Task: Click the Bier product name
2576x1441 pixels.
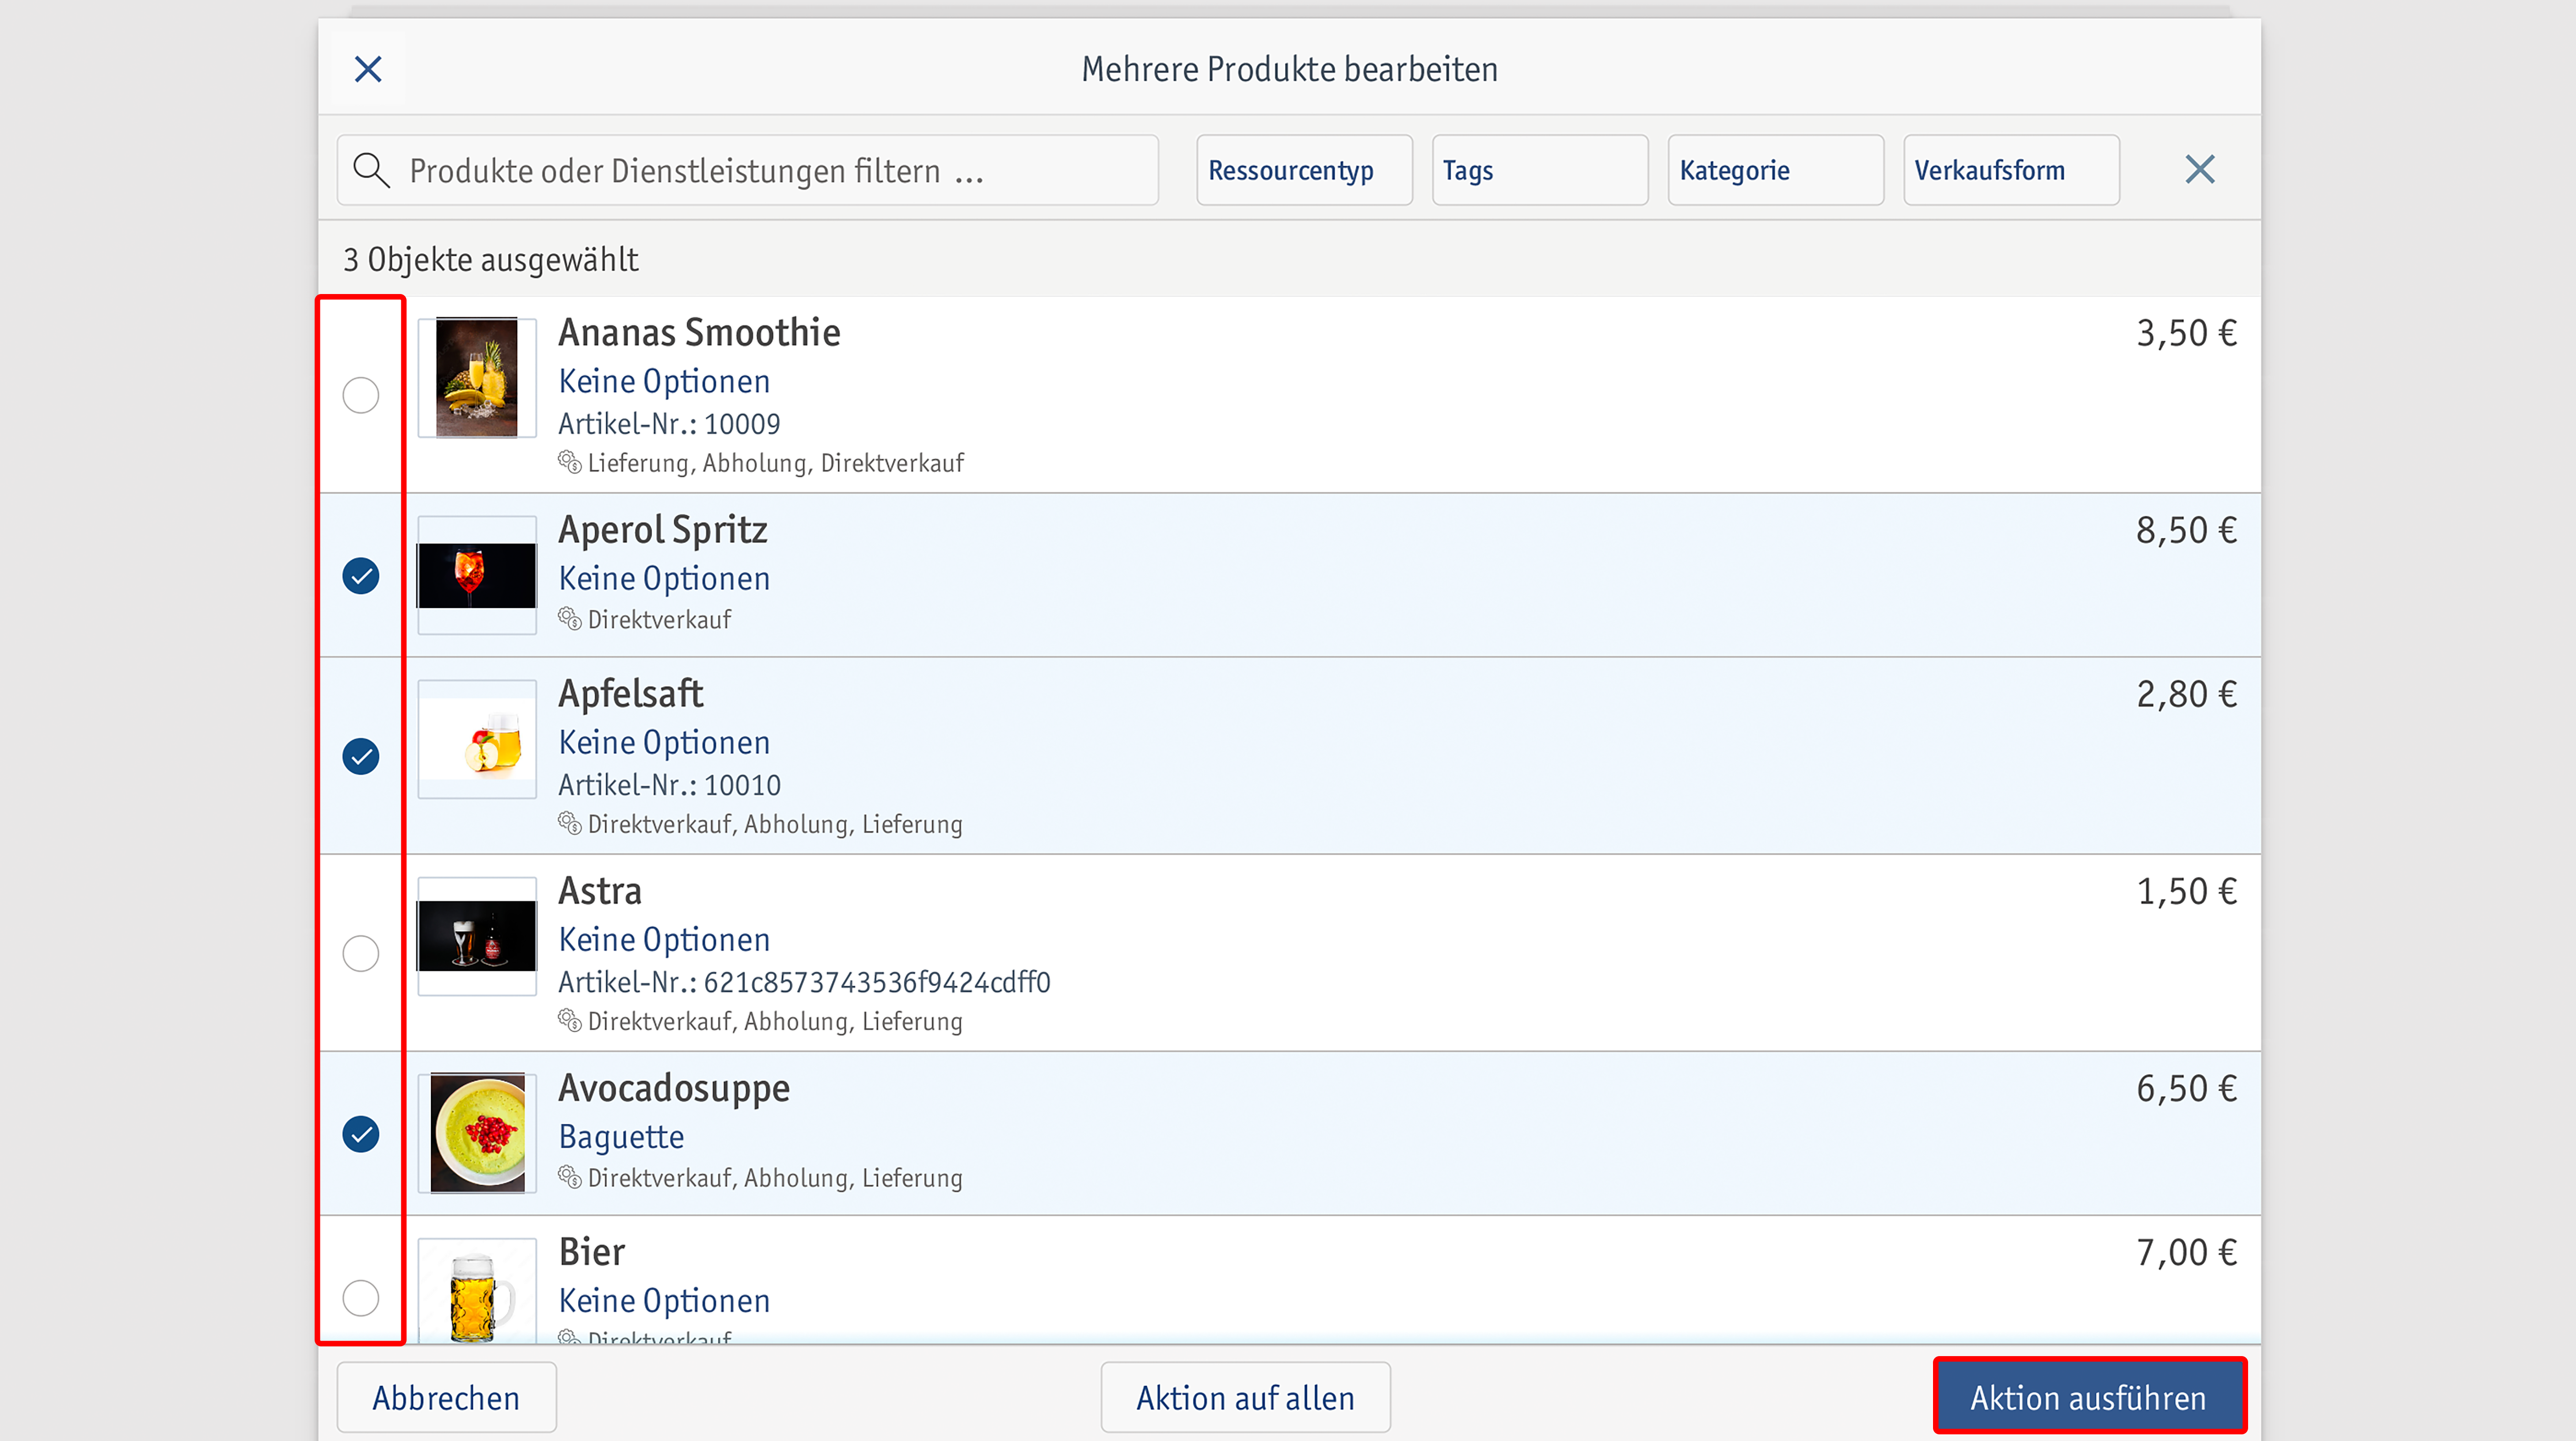Action: [592, 1252]
